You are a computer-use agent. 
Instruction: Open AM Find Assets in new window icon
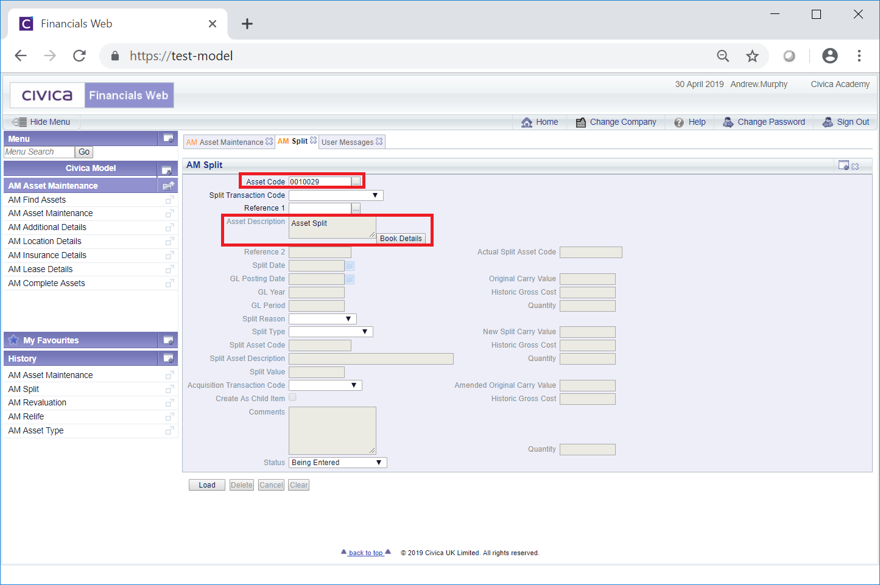pos(170,200)
